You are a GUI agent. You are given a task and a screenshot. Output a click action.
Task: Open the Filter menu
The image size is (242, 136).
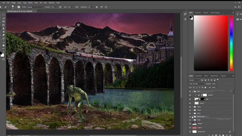pos(36,3)
